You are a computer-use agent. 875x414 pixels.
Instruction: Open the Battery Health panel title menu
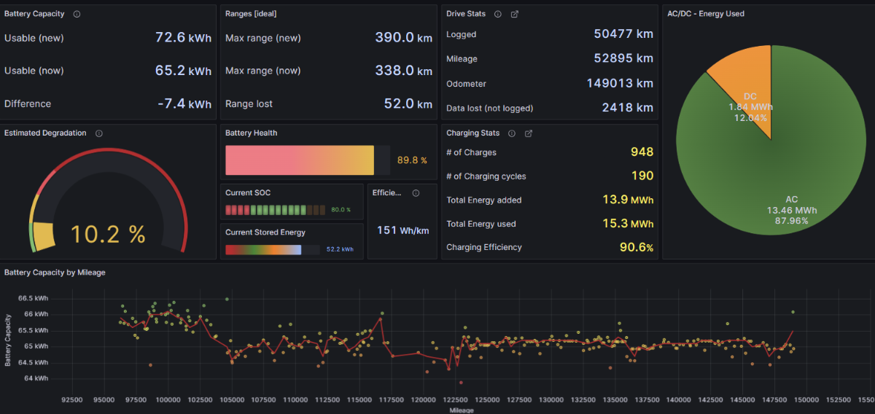251,133
